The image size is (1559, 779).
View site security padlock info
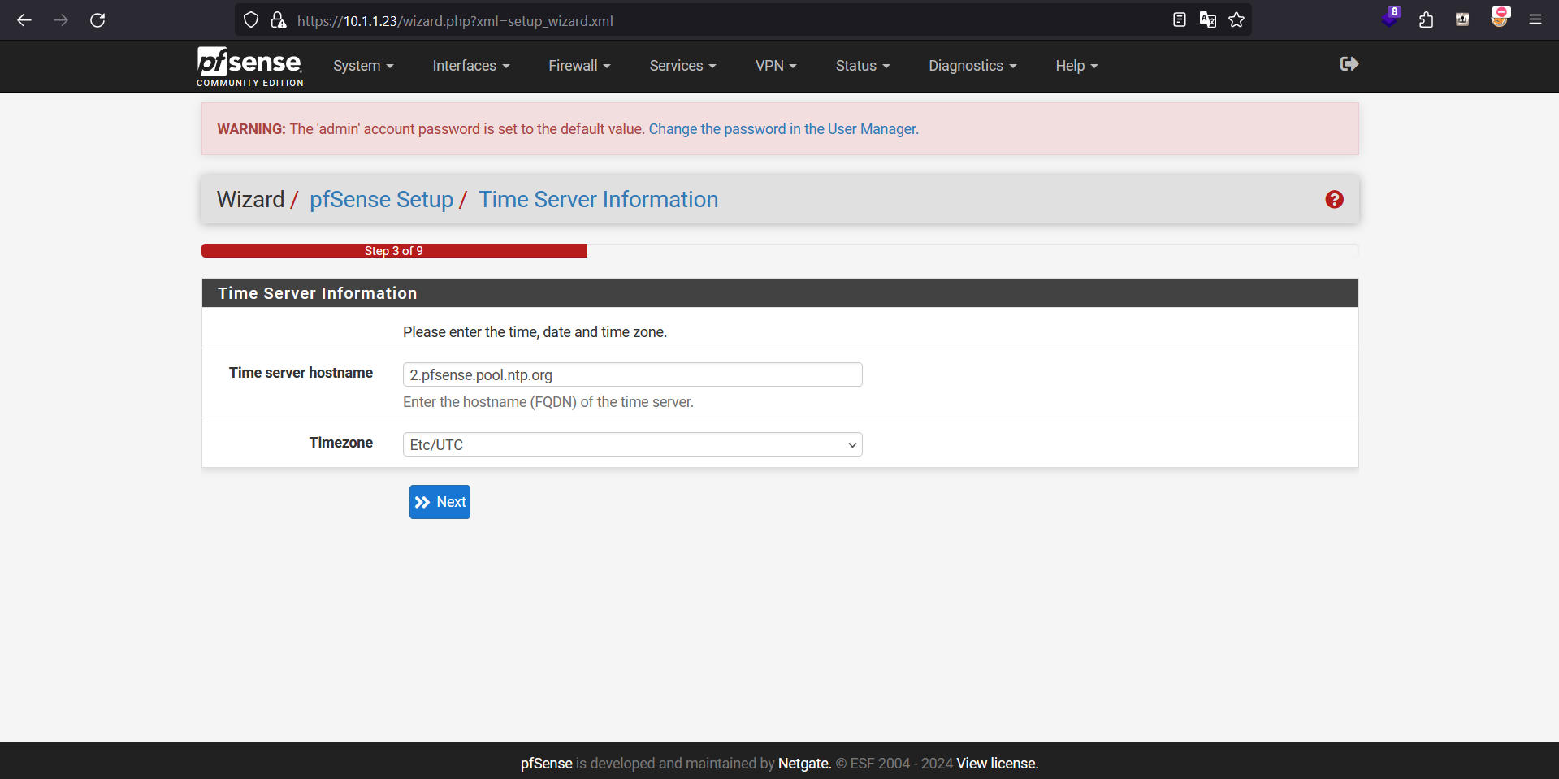point(278,20)
